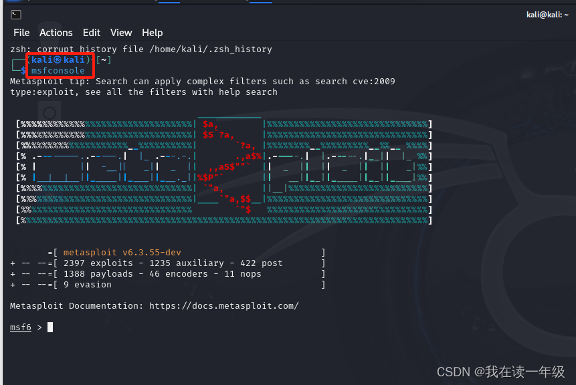Screen dimensions: 576x385
Task: Click the terminal icon in title bar
Action: [x=16, y=15]
